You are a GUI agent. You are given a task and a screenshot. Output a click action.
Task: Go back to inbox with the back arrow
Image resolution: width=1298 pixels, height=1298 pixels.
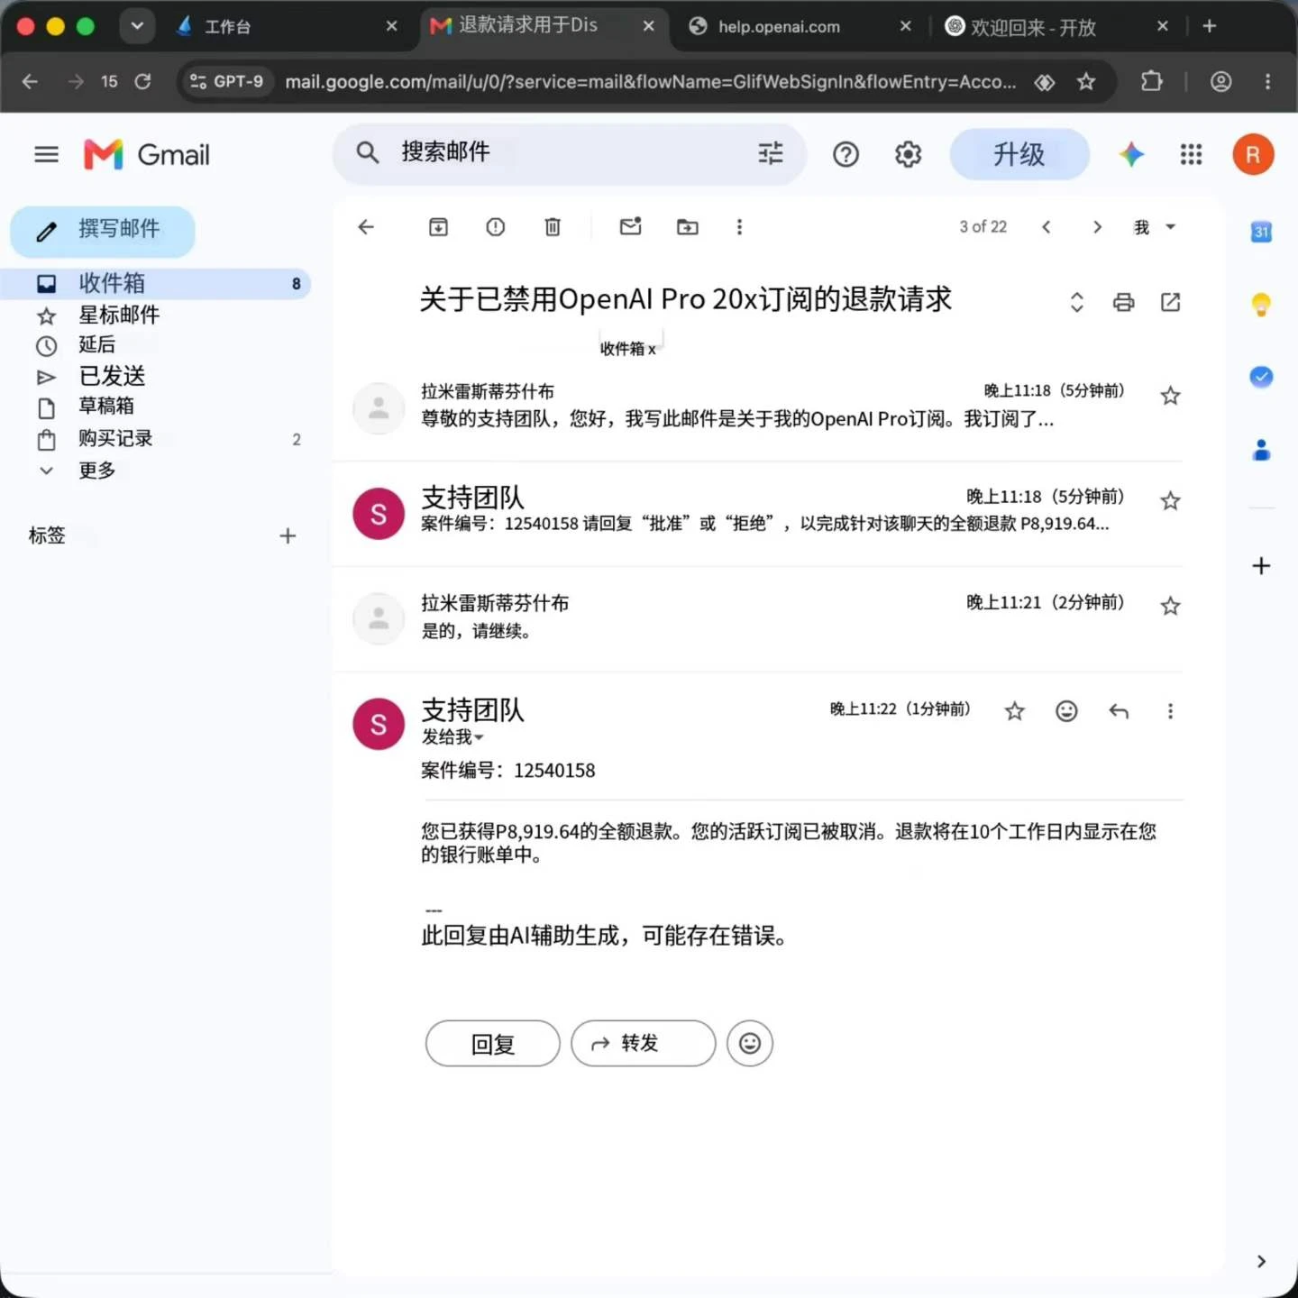coord(366,227)
